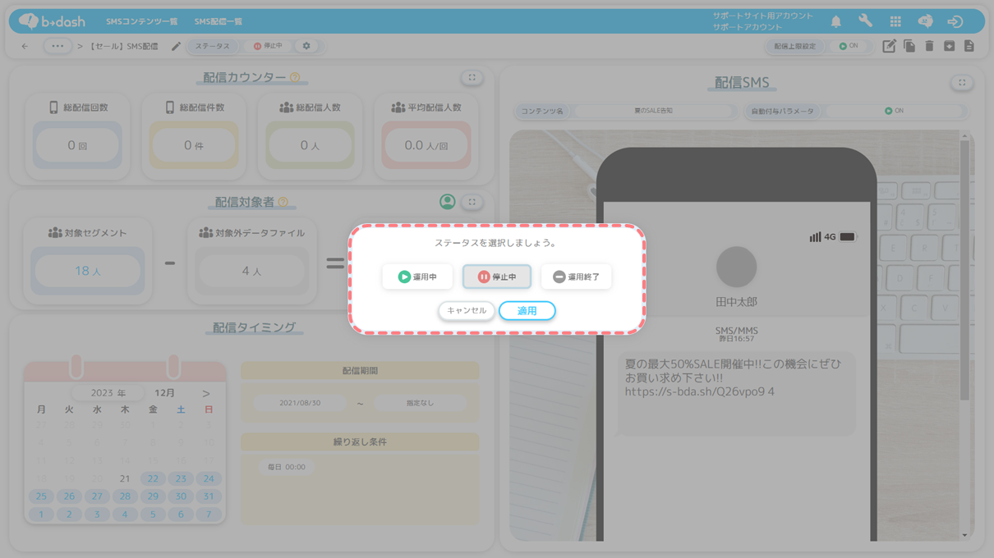Viewport: 994px width, 558px height.
Task: Click the 18 人 target segment value
Action: coord(88,271)
